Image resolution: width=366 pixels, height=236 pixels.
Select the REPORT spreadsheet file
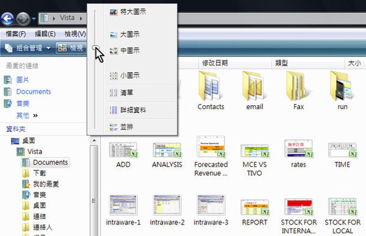(254, 212)
